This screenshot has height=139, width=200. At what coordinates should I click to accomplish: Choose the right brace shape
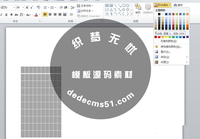[127, 14]
